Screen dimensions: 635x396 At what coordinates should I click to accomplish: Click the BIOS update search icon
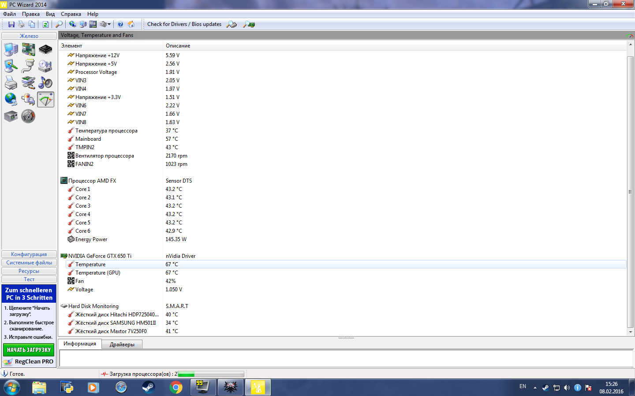click(249, 24)
